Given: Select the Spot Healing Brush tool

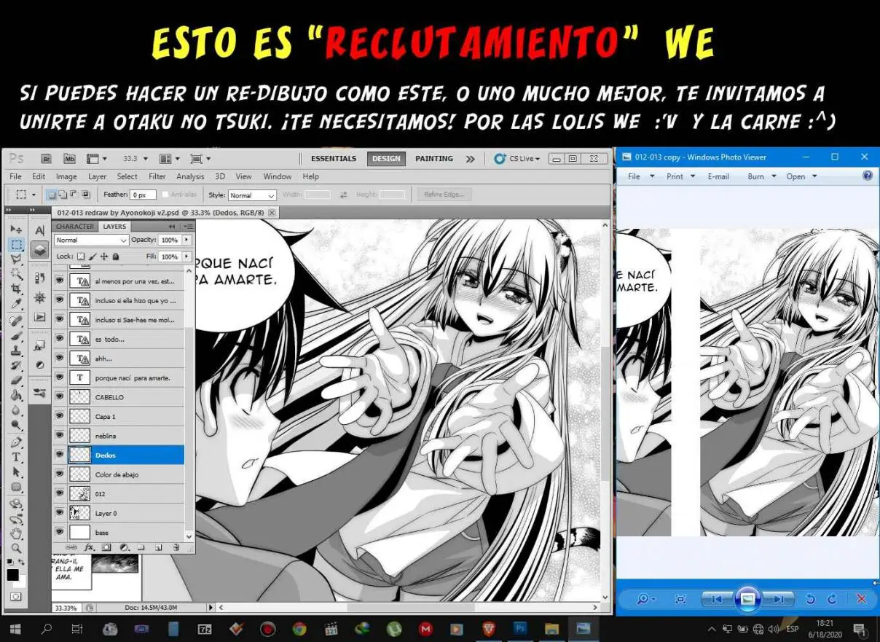Looking at the screenshot, I should tap(16, 321).
